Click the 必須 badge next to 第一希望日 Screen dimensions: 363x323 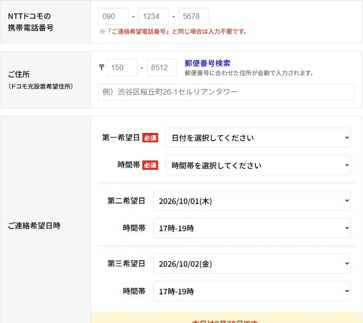point(150,138)
